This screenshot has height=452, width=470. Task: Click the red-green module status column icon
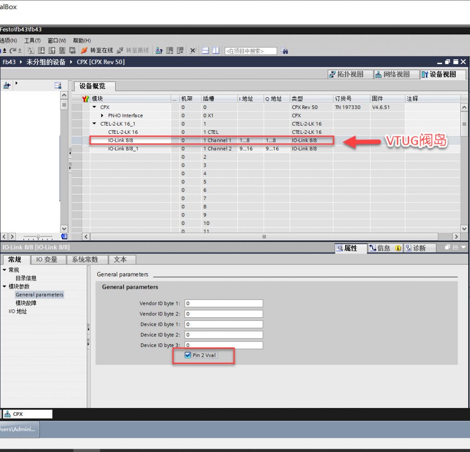[x=86, y=99]
